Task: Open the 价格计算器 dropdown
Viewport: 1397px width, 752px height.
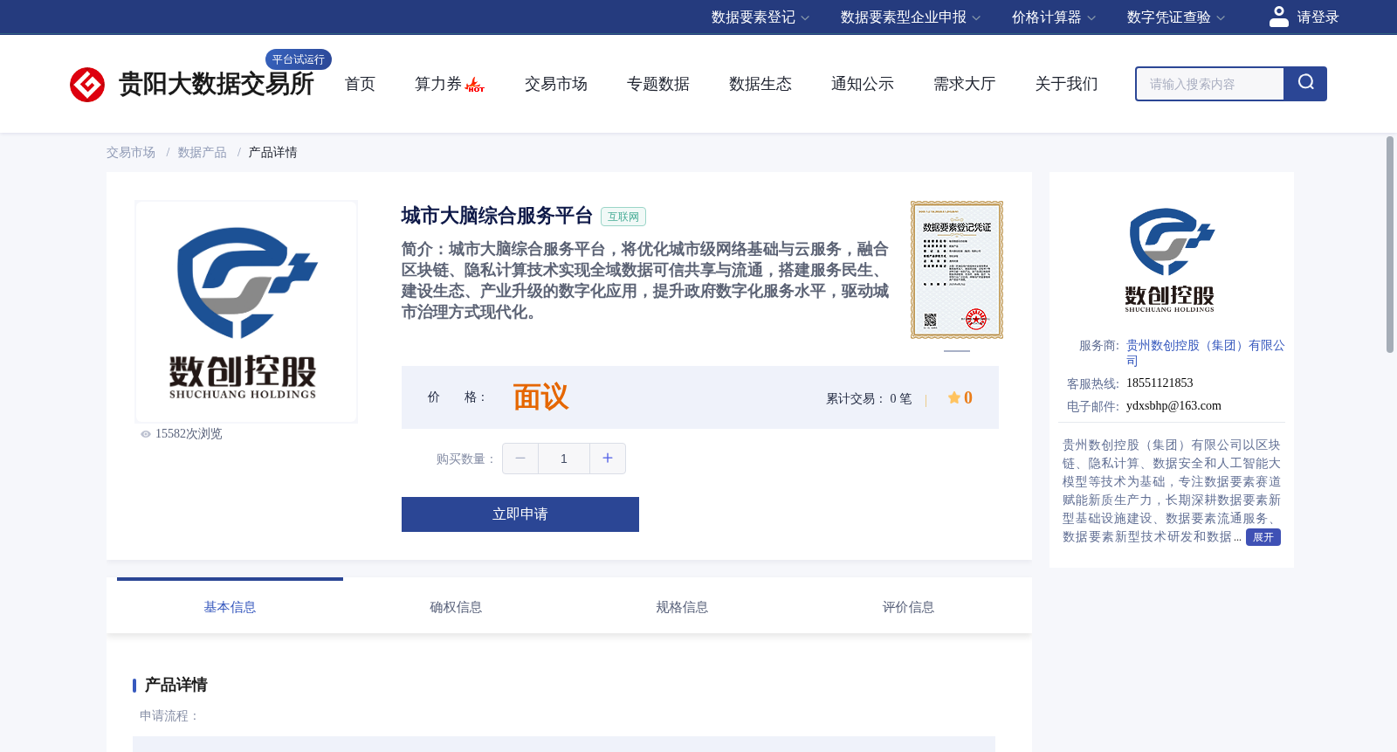Action: click(x=1054, y=17)
